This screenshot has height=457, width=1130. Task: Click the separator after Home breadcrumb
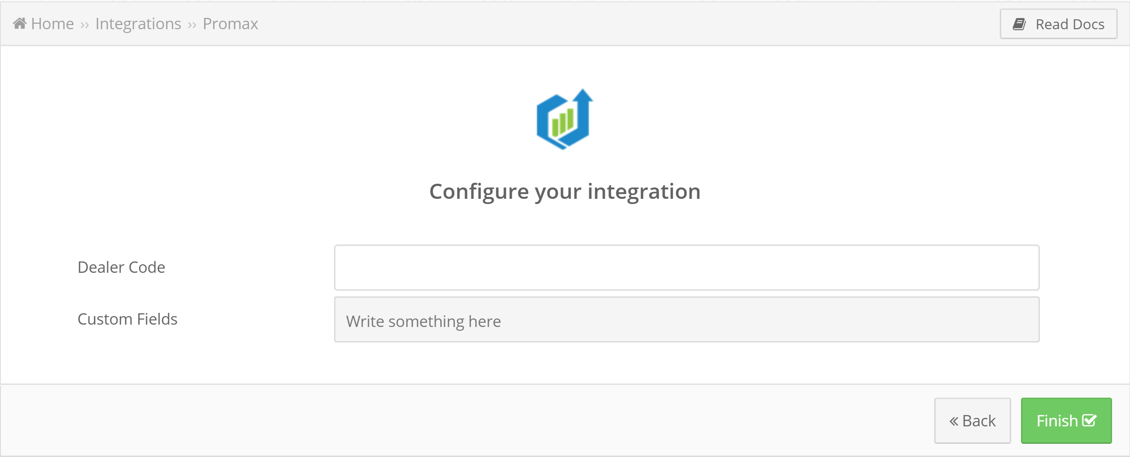click(84, 25)
